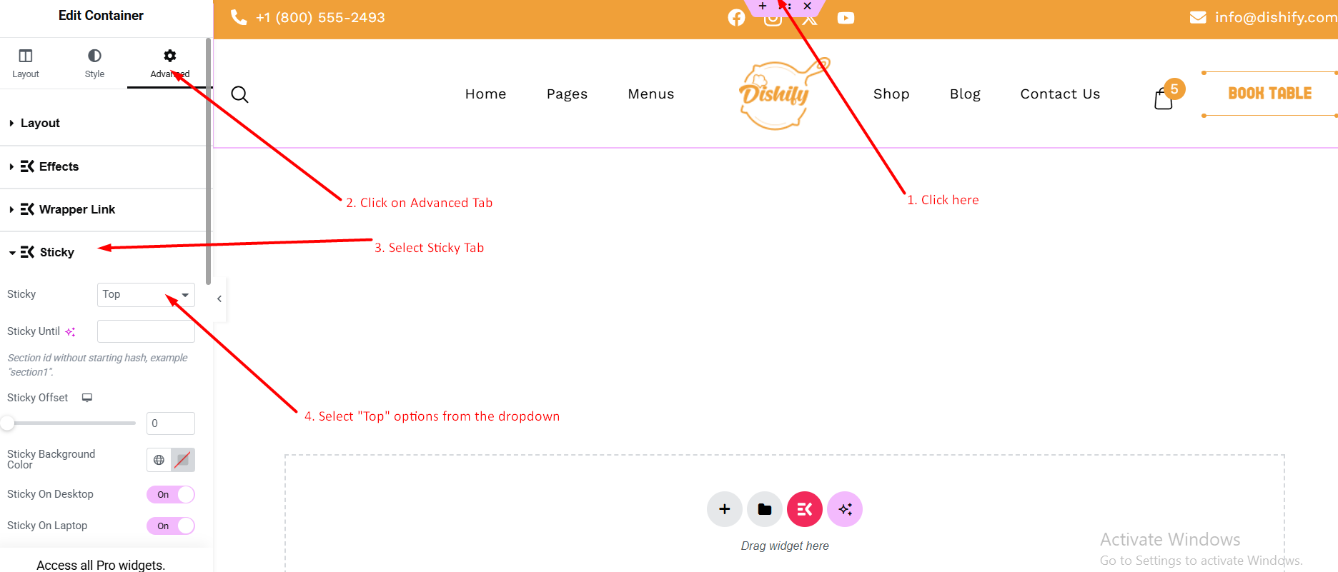Open the Advanced tab
Screen dimensions: 1338x572
coord(169,64)
